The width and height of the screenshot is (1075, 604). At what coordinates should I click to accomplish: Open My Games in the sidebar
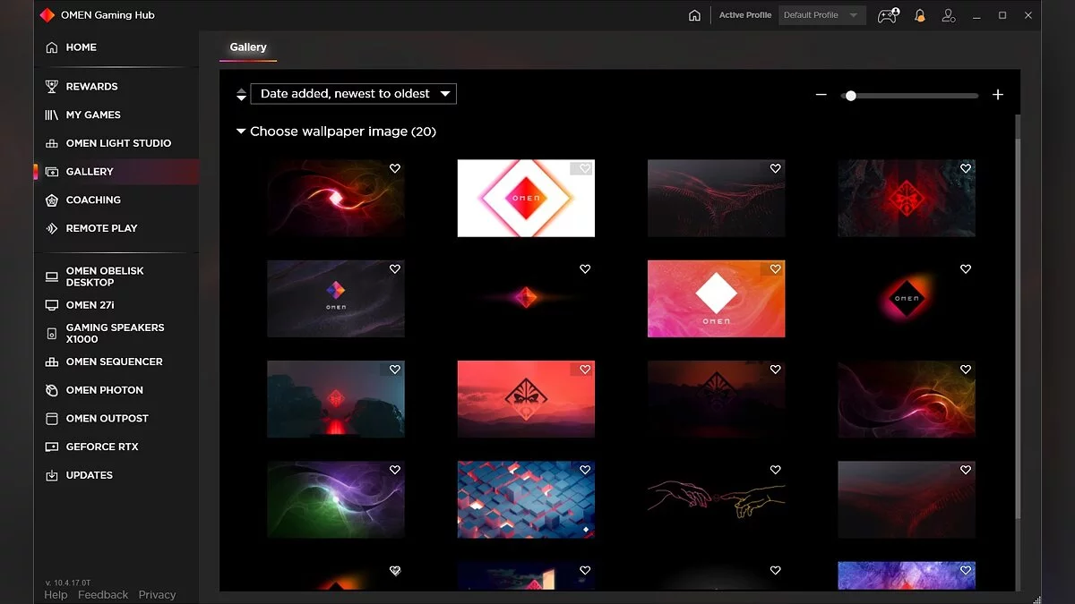tap(93, 115)
